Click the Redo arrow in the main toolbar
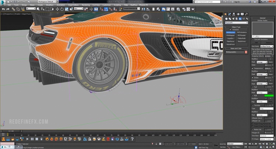Image resolution: width=276 pixels, height=149 pixels. click(x=8, y=9)
